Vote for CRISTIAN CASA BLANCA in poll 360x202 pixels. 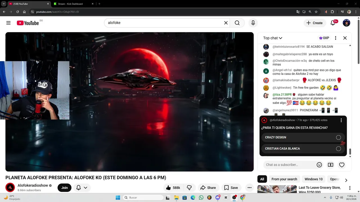(303, 149)
